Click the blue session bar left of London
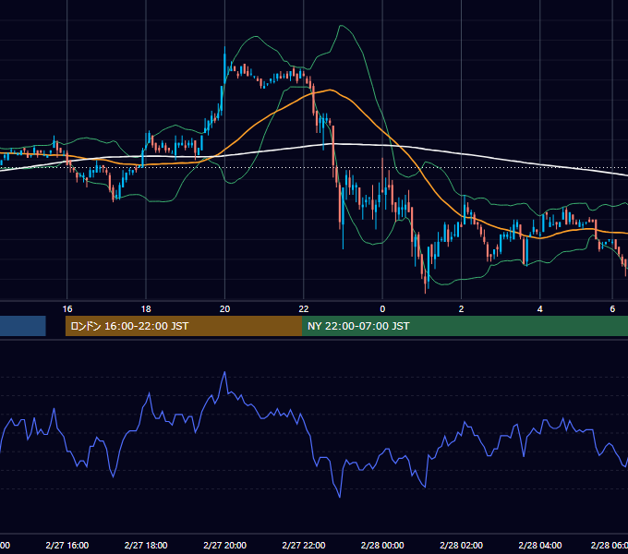The width and height of the screenshot is (628, 554). click(x=23, y=326)
